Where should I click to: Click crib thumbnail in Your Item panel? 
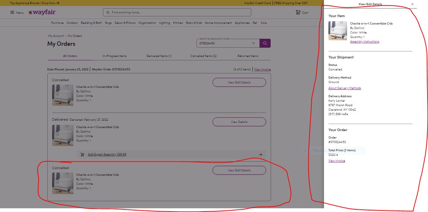[338, 31]
